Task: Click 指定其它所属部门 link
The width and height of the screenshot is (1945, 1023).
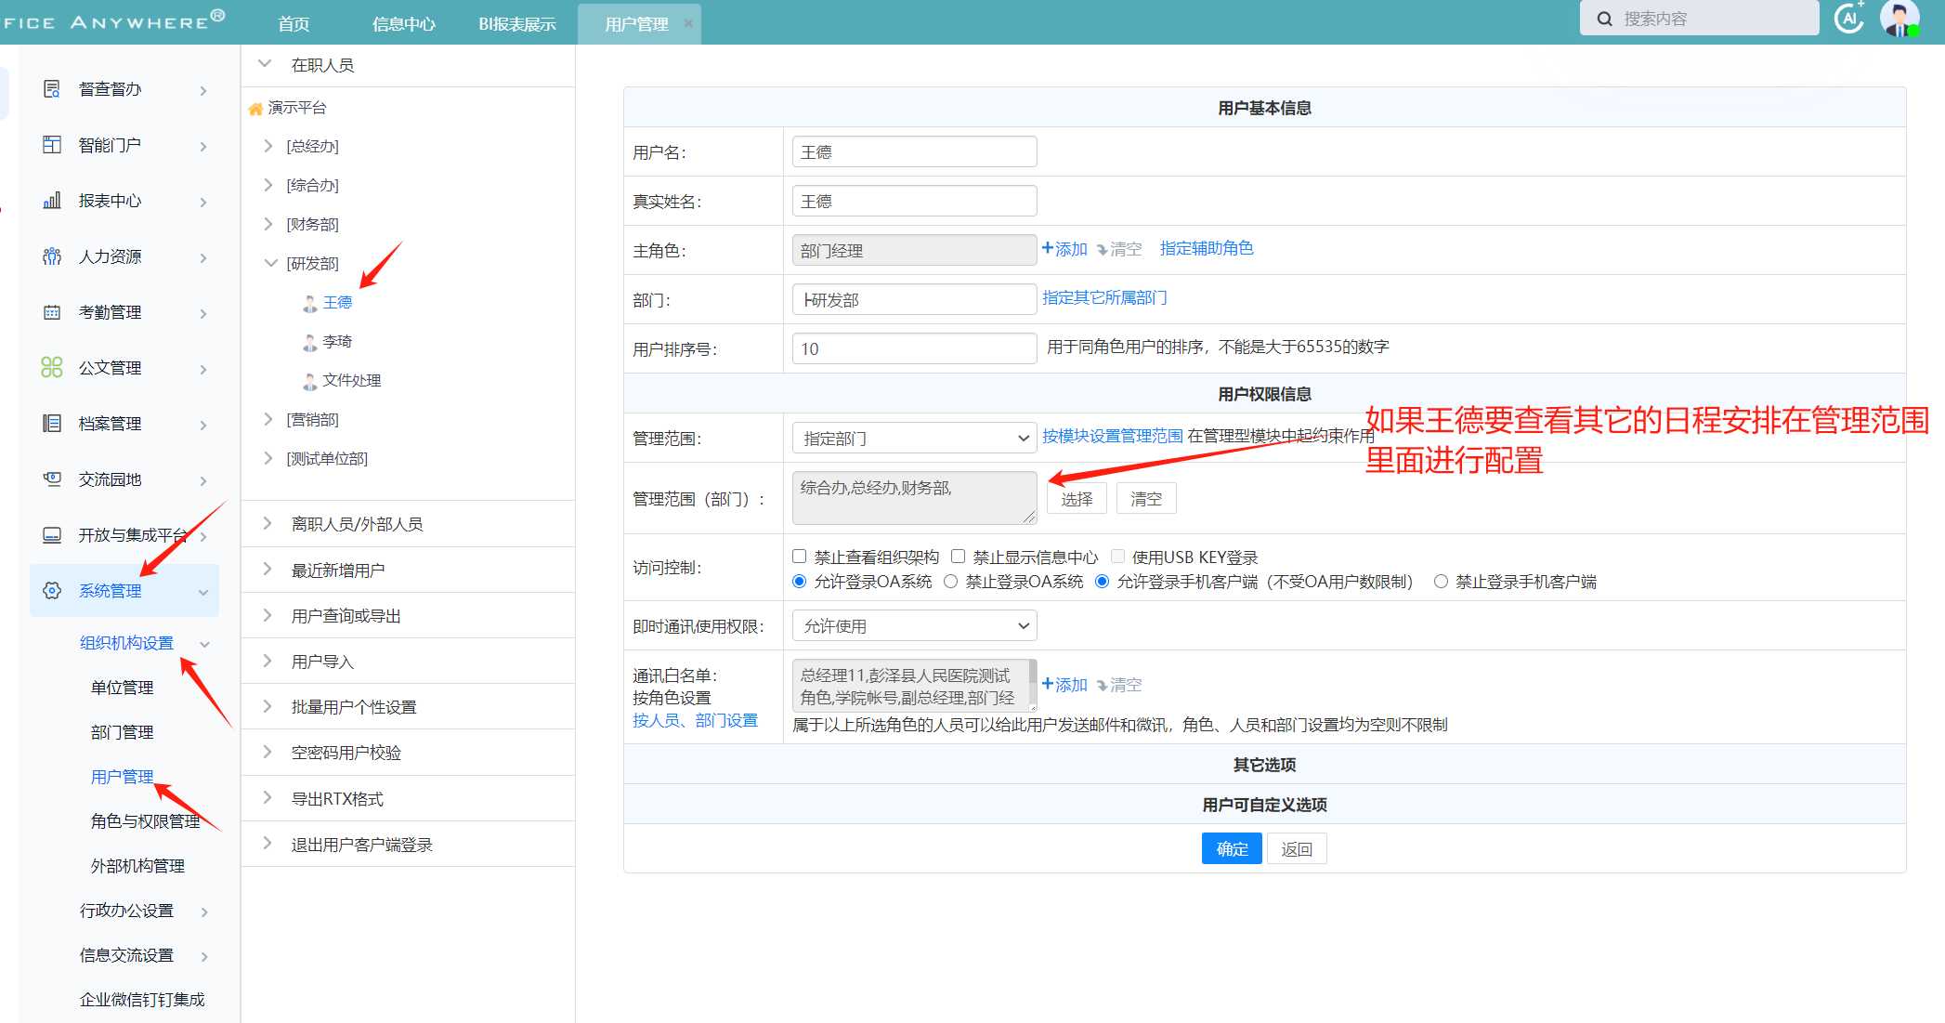Action: (x=1104, y=297)
